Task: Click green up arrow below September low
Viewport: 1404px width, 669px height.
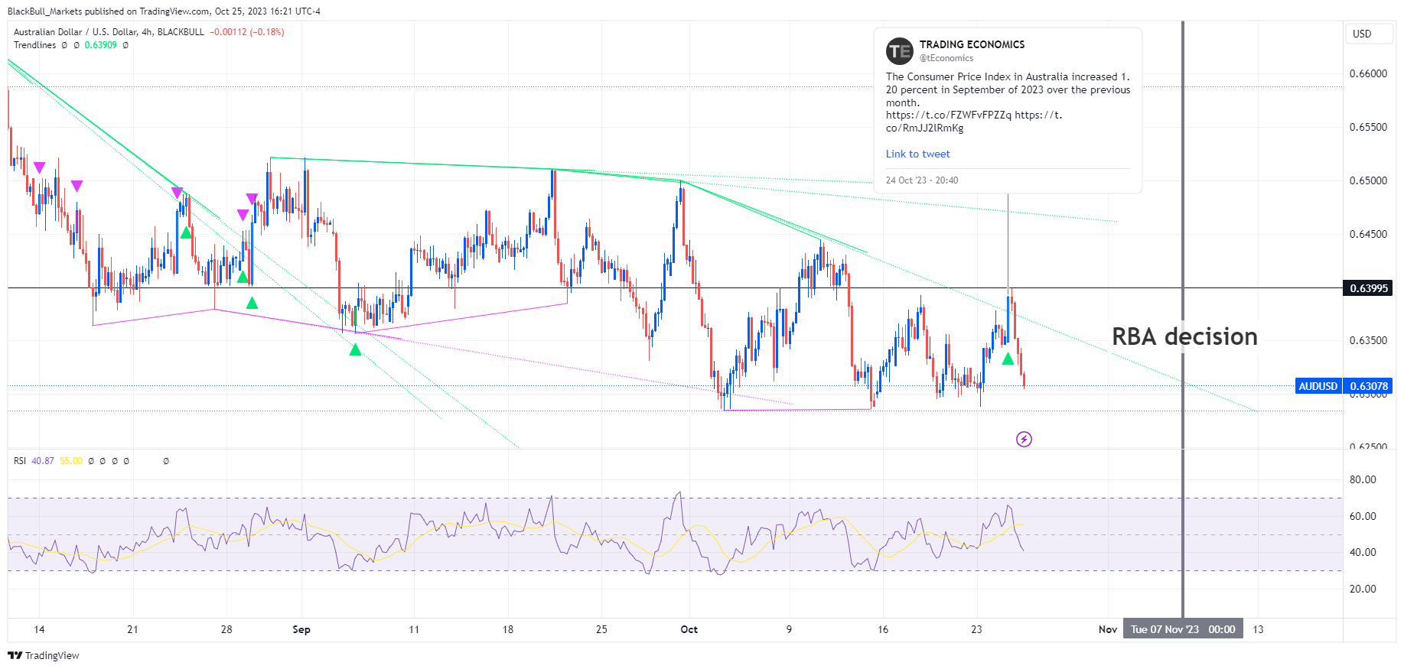Action: point(355,349)
